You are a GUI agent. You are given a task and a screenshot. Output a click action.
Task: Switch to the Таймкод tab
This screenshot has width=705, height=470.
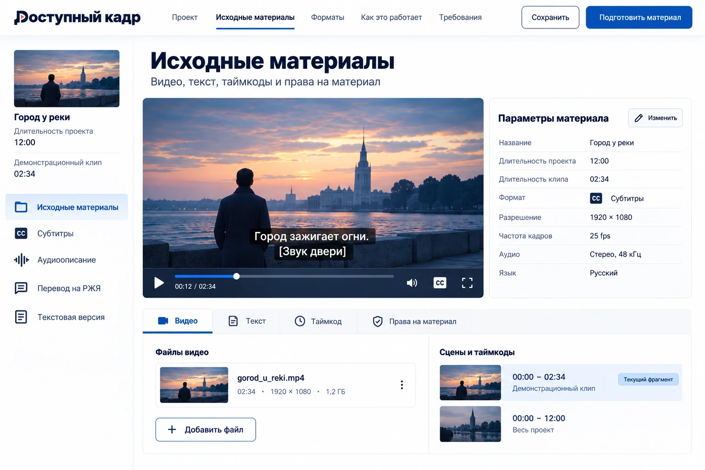[x=319, y=321]
